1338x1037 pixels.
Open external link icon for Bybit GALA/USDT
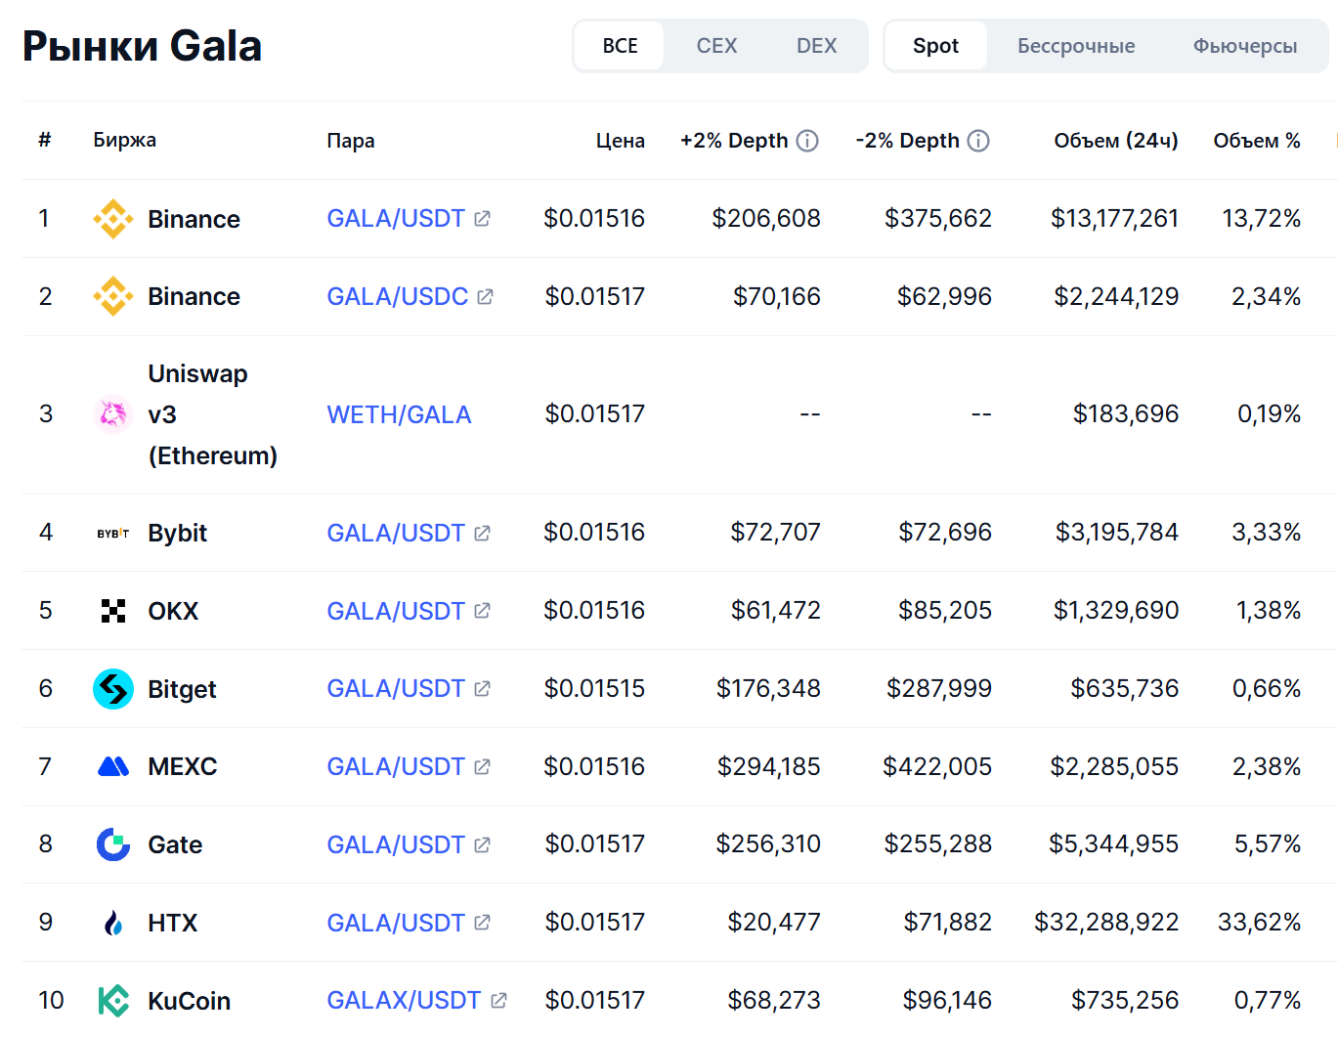[x=482, y=533]
